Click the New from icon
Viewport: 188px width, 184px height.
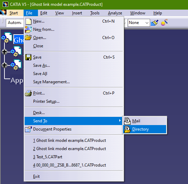tap(28, 29)
